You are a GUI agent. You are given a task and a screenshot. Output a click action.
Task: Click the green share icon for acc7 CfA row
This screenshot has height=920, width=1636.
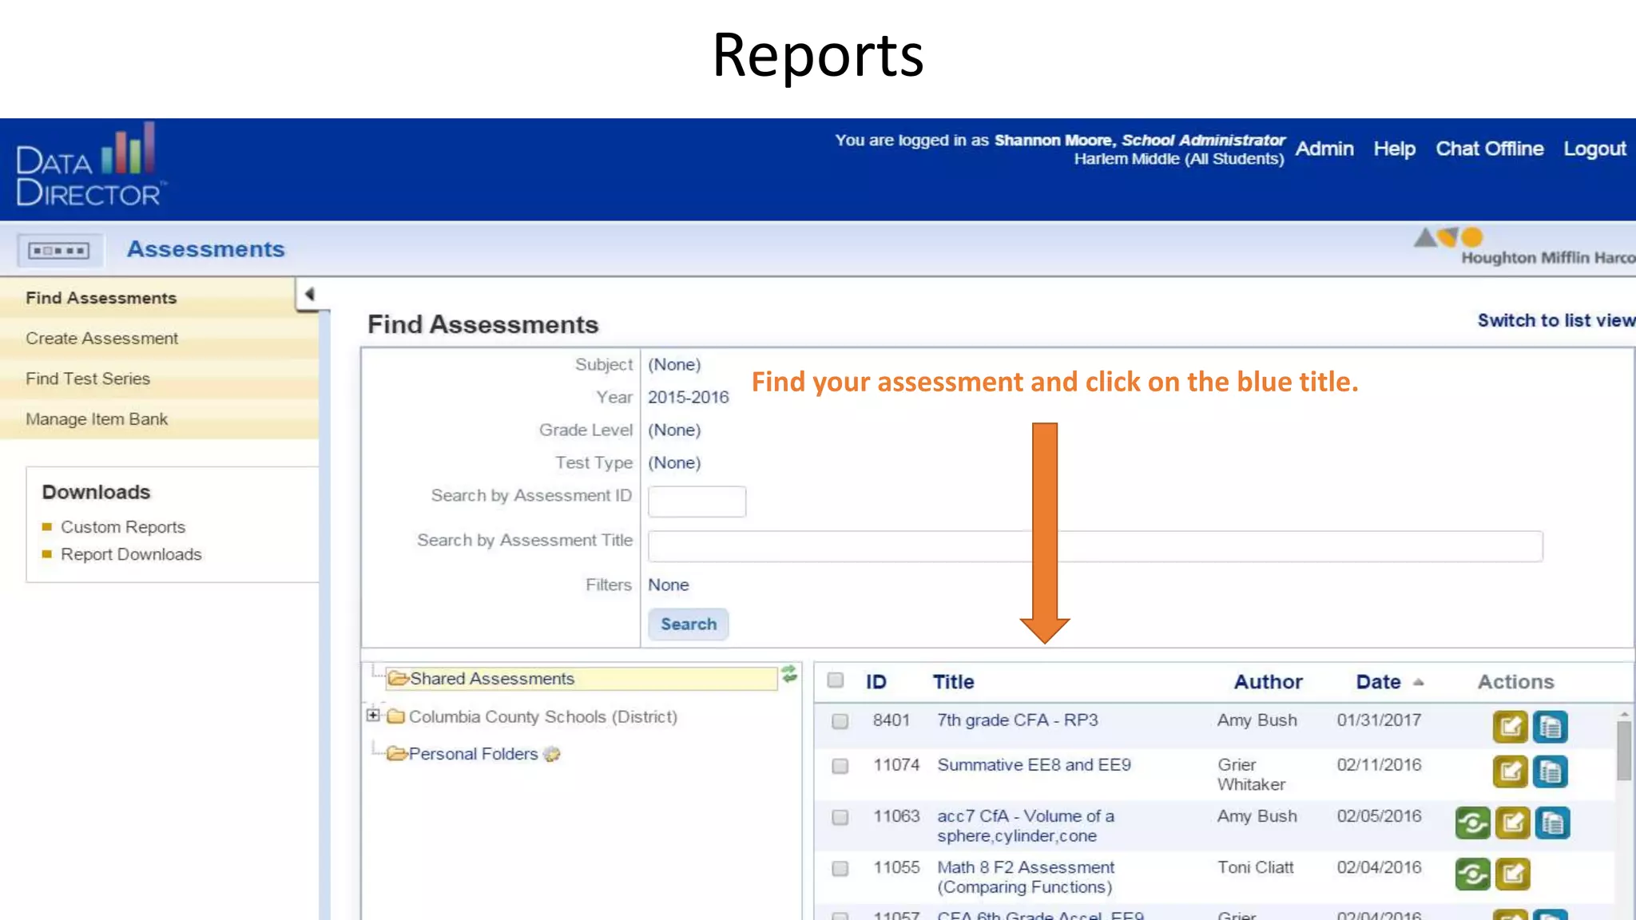[x=1472, y=823]
